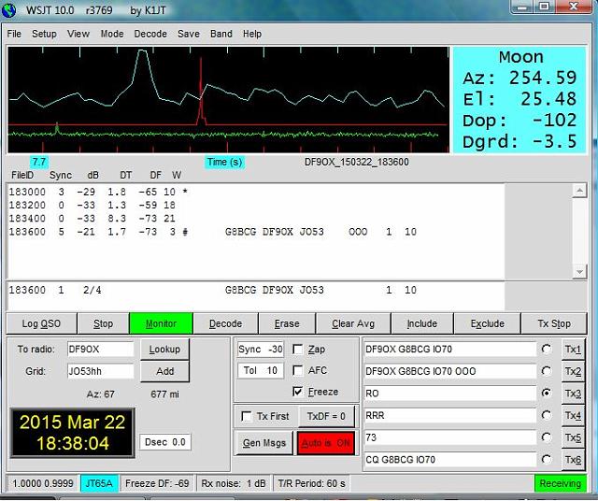Viewport: 598px width, 501px height.
Task: Click the RRR message field
Action: [x=450, y=415]
